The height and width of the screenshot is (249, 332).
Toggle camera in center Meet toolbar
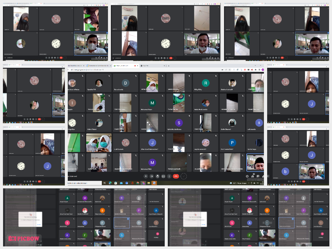point(152,176)
